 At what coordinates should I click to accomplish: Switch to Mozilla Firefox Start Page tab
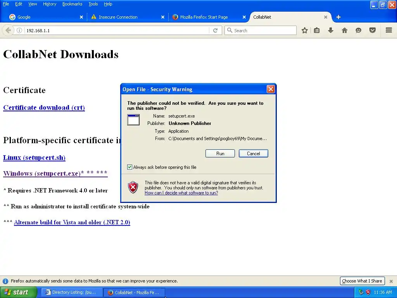[208, 17]
